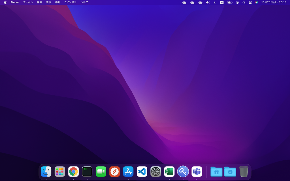Click the Bluetooth icon in menu bar
Viewport: 290px width, 181px height.
coord(215,2)
